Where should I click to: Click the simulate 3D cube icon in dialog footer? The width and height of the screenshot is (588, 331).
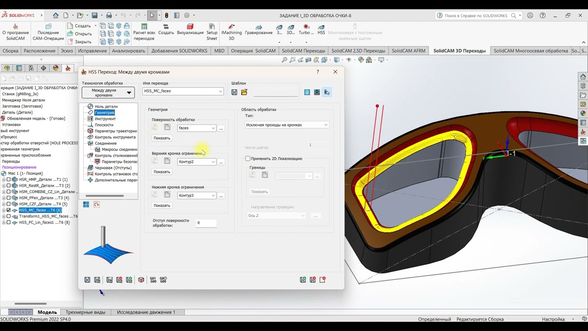(x=141, y=280)
